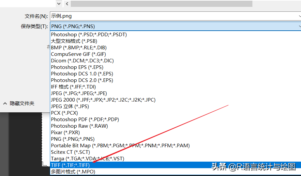Select Pixar (*.PXR) format
This screenshot has height=176, width=301.
coord(175,133)
